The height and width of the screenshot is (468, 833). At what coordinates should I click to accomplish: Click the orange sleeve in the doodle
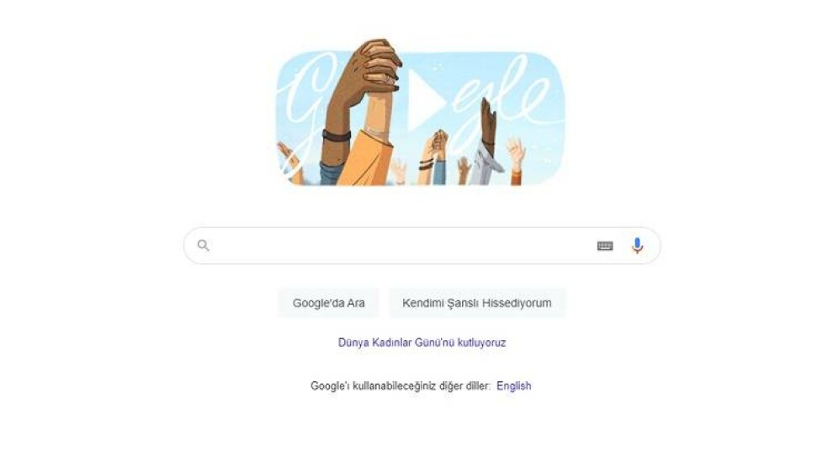(x=366, y=159)
